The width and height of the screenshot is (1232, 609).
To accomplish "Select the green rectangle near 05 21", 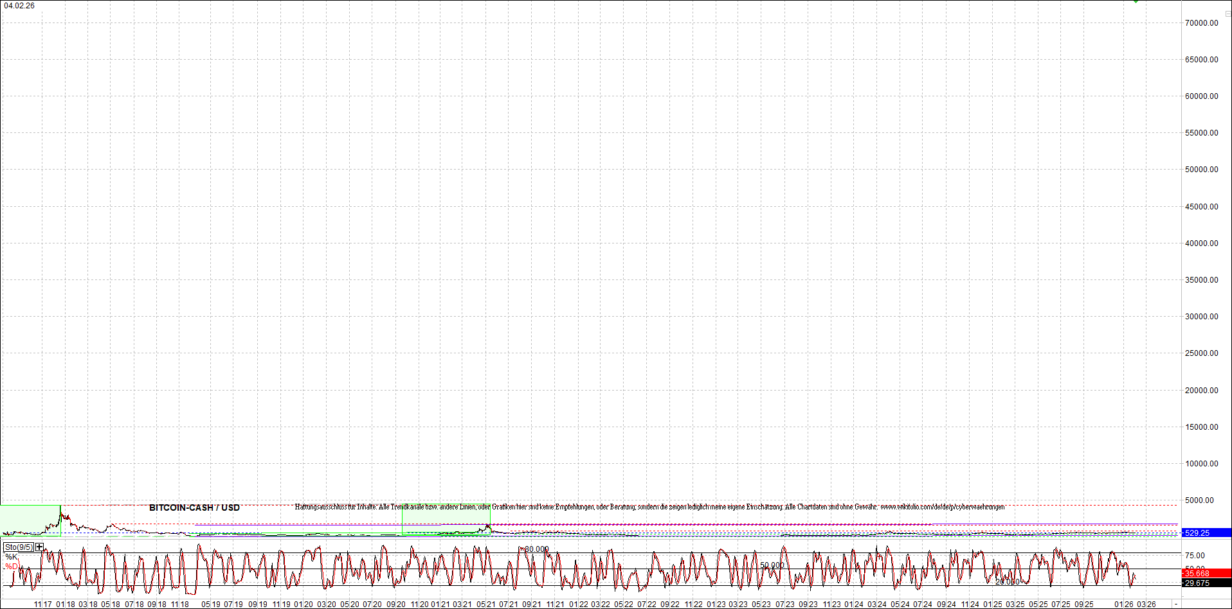I will 446,518.
